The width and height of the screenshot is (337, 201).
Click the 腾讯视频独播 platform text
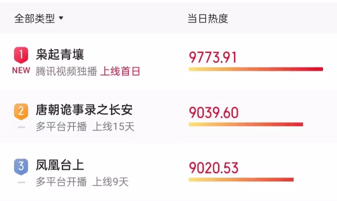(x=66, y=72)
